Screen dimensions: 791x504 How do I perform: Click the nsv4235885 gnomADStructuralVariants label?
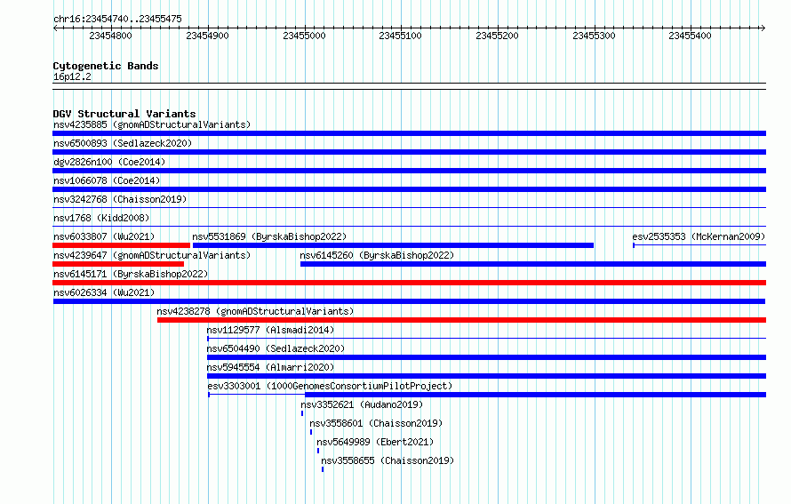pyautogui.click(x=152, y=124)
